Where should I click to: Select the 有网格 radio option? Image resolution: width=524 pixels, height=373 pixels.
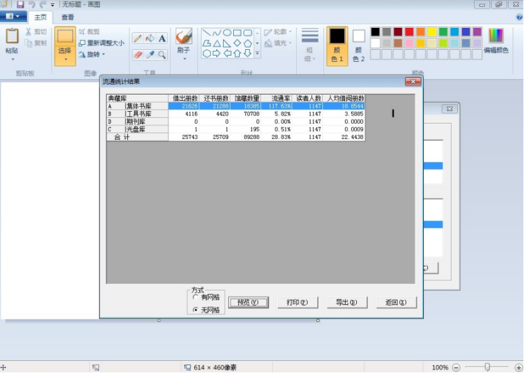coord(196,297)
